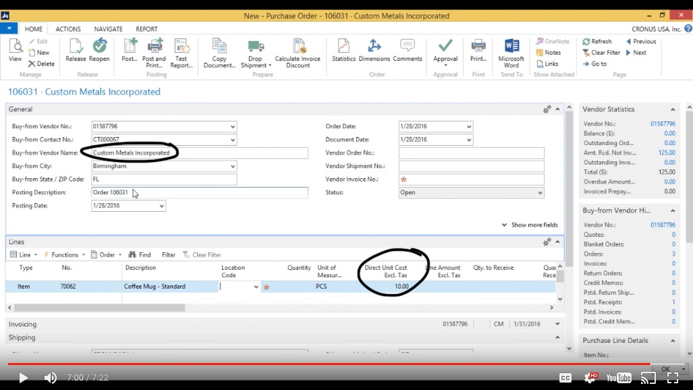Screen dimensions: 693x390
Task: Open the Line menu in Lines
Action: (x=24, y=254)
